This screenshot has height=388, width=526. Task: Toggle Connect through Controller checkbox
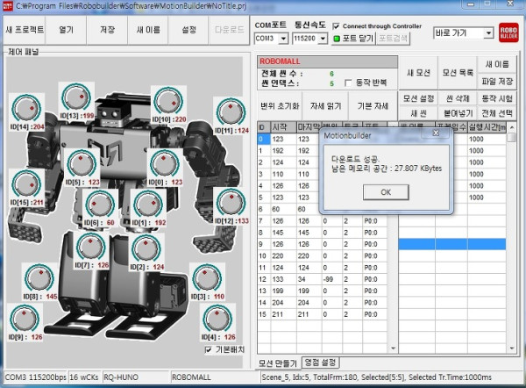pos(338,25)
